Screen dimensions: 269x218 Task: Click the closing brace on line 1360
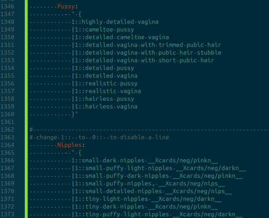(73, 114)
